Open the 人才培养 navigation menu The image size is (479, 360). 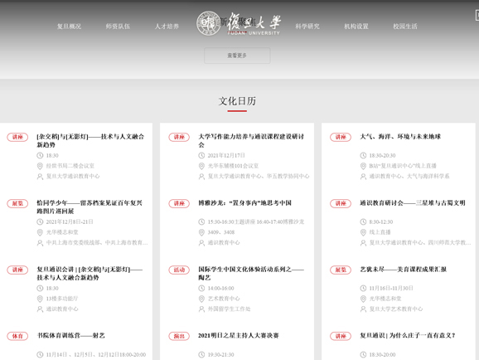point(167,27)
